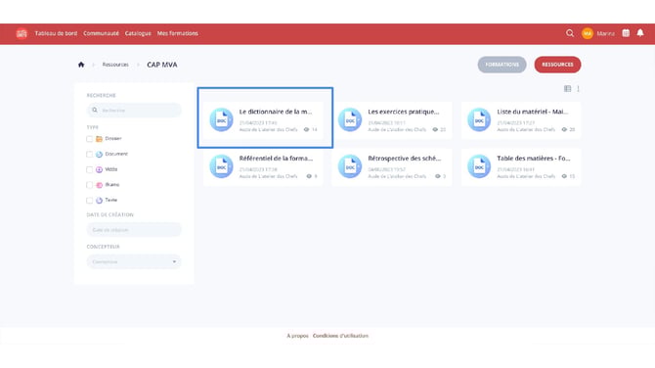Open Les exercices pratique... document title
Viewport: 655px width, 368px height.
[404, 112]
